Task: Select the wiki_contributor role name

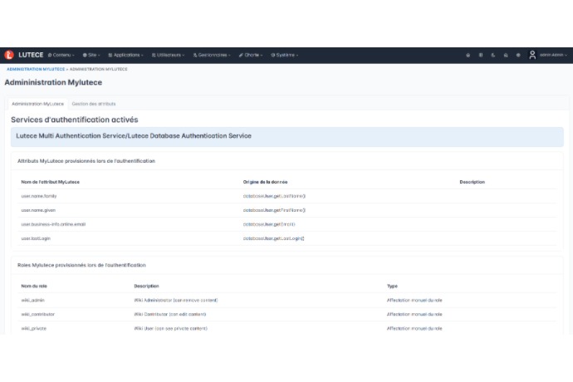Action: click(x=38, y=315)
